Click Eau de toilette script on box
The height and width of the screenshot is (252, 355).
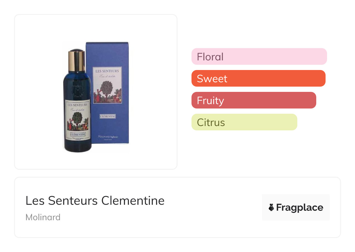coord(107,76)
